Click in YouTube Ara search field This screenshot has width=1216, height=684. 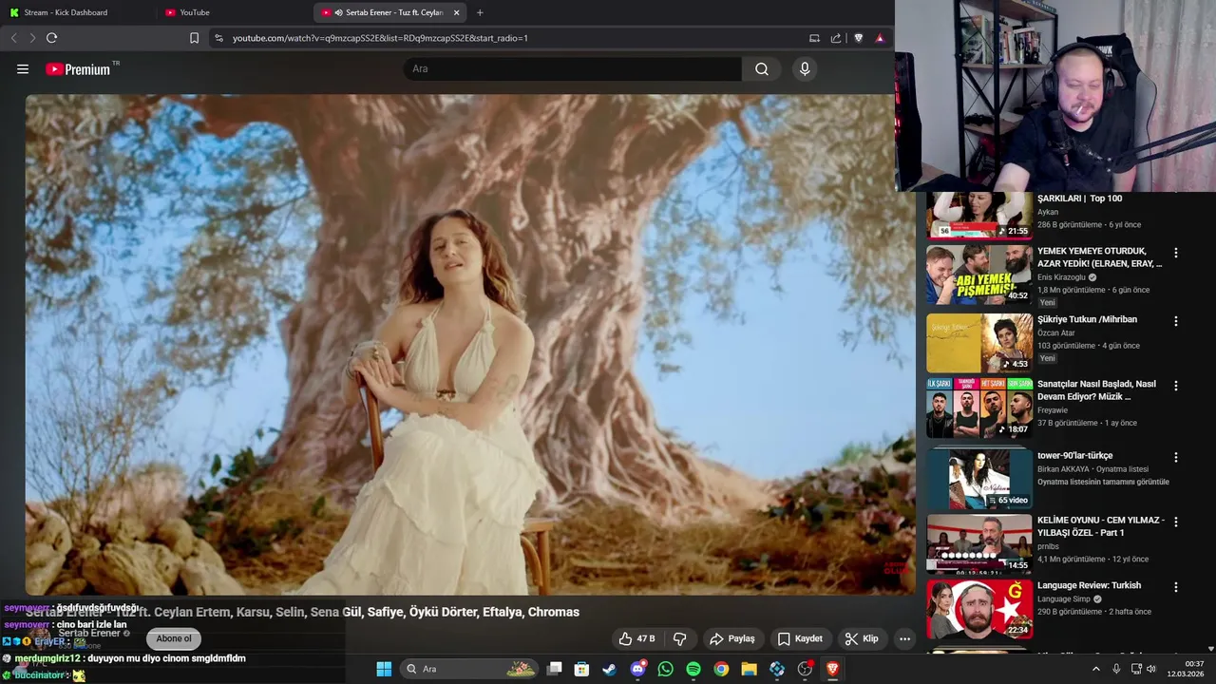click(573, 69)
